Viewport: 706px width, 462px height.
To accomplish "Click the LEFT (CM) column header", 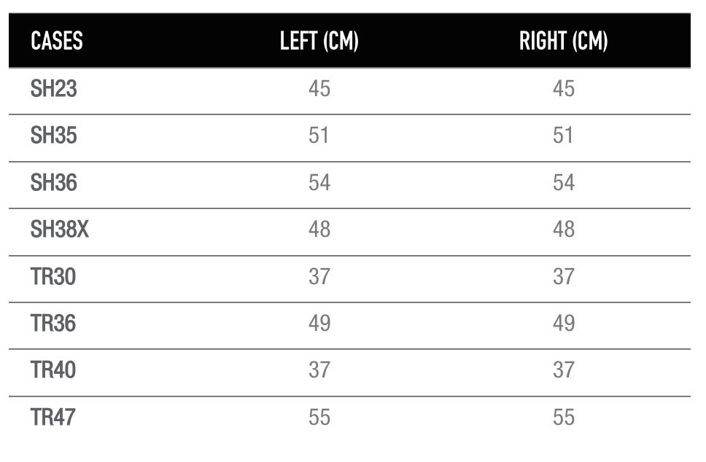I will point(319,41).
